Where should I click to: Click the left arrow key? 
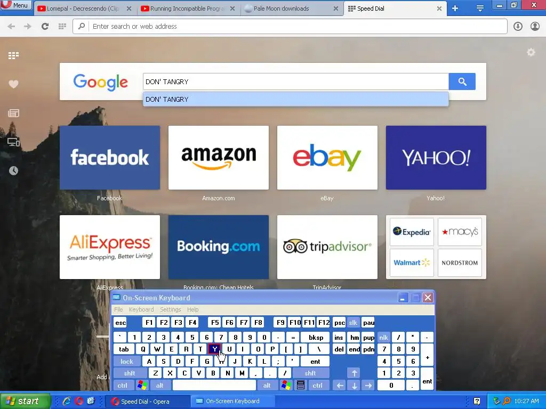[340, 386]
